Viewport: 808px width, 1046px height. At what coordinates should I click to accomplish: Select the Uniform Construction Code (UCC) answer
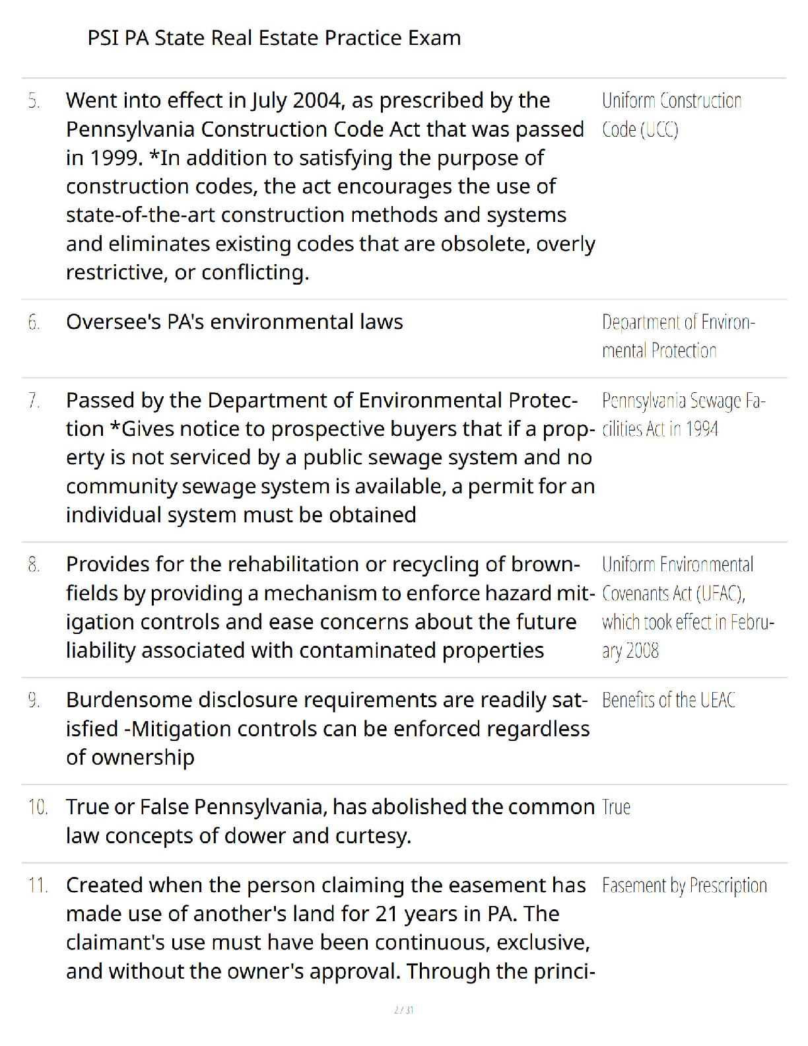[672, 115]
